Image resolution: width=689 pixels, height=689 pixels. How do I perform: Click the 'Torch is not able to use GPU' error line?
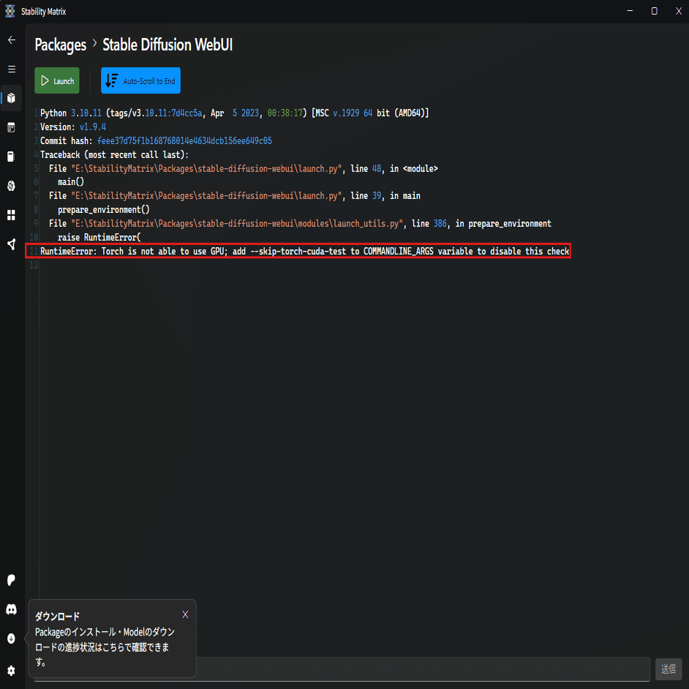point(304,252)
